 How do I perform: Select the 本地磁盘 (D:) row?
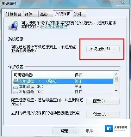pos(63,87)
